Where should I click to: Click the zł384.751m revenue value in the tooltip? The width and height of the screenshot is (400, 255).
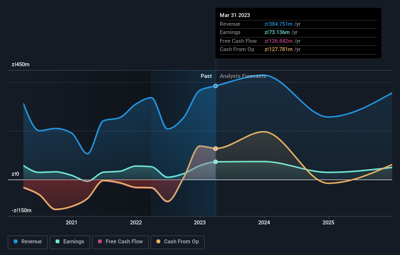coord(279,24)
